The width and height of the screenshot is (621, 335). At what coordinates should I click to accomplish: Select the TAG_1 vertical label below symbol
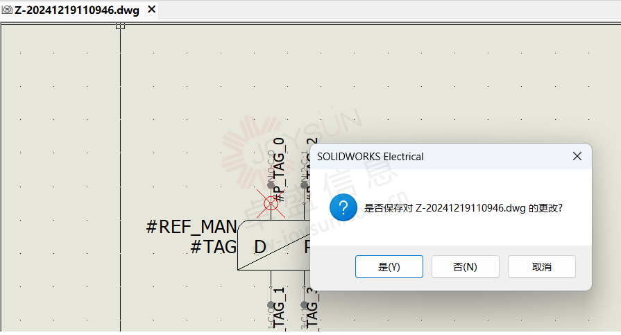point(279,308)
